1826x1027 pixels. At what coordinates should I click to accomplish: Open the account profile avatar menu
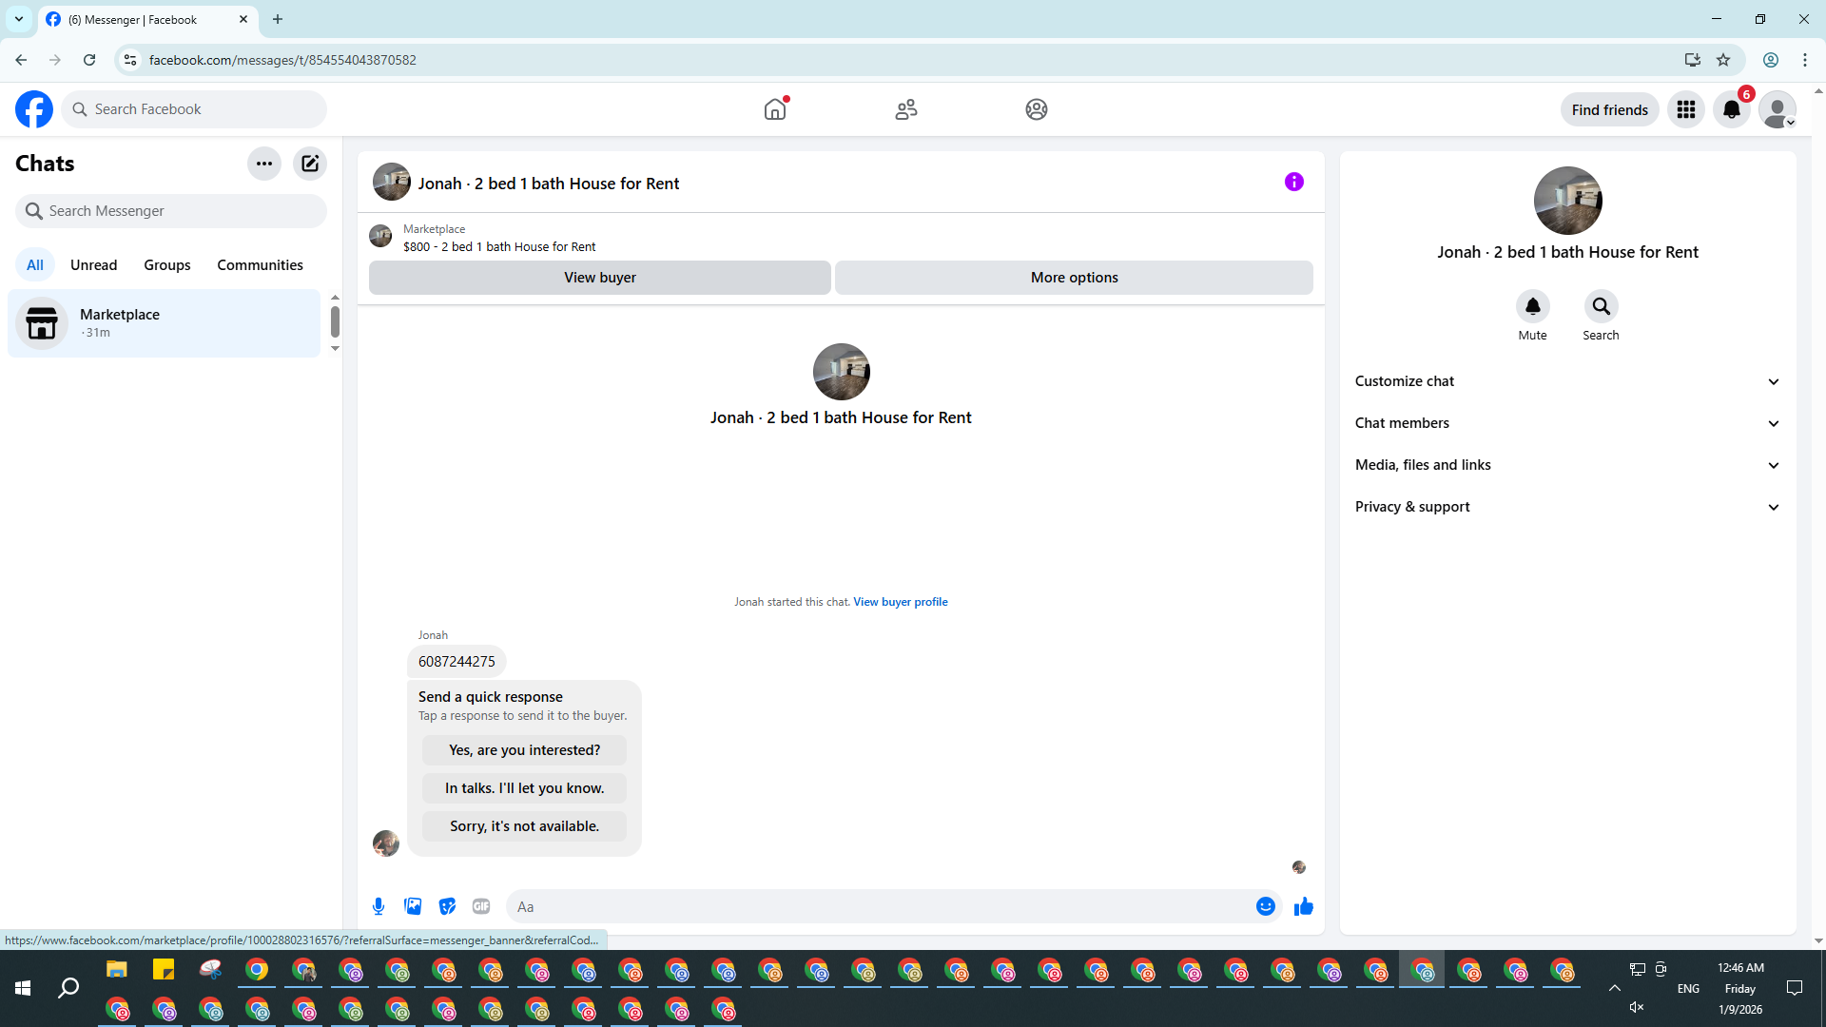[x=1777, y=109]
